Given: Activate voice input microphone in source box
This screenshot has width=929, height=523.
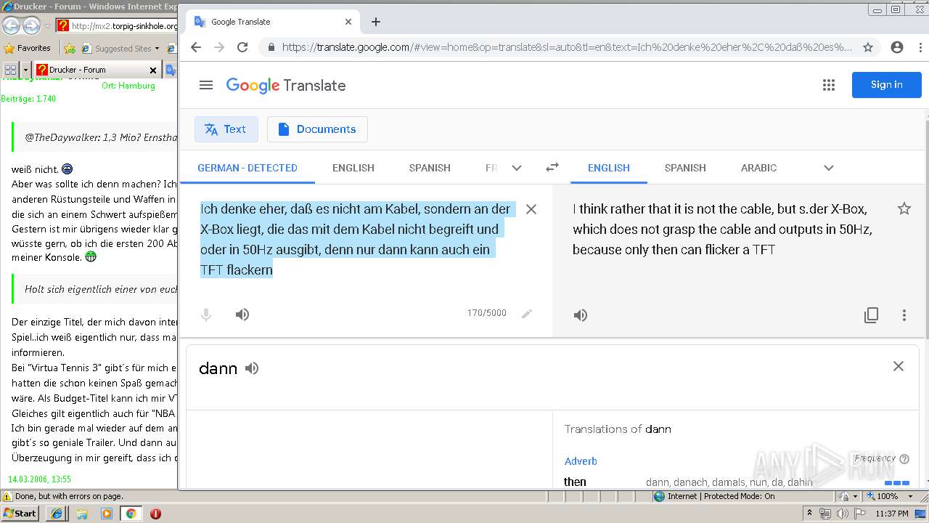Looking at the screenshot, I should [x=206, y=315].
